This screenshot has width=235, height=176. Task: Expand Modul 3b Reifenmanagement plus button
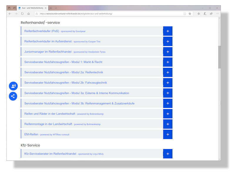pyautogui.click(x=168, y=104)
